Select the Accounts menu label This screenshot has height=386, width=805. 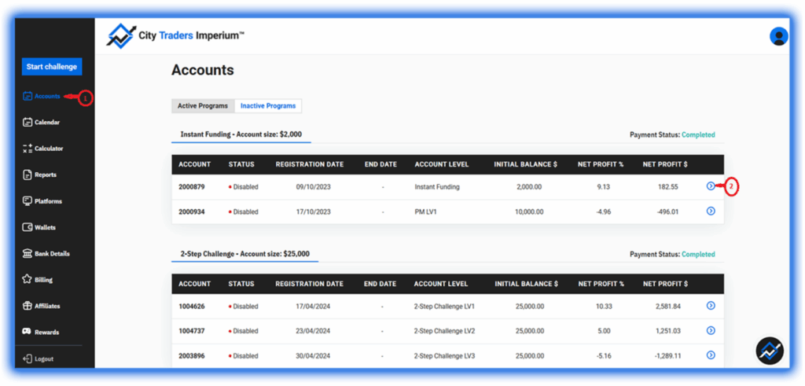pos(47,96)
